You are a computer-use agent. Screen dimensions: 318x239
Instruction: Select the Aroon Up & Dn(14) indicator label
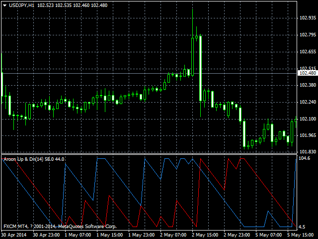tap(23, 159)
